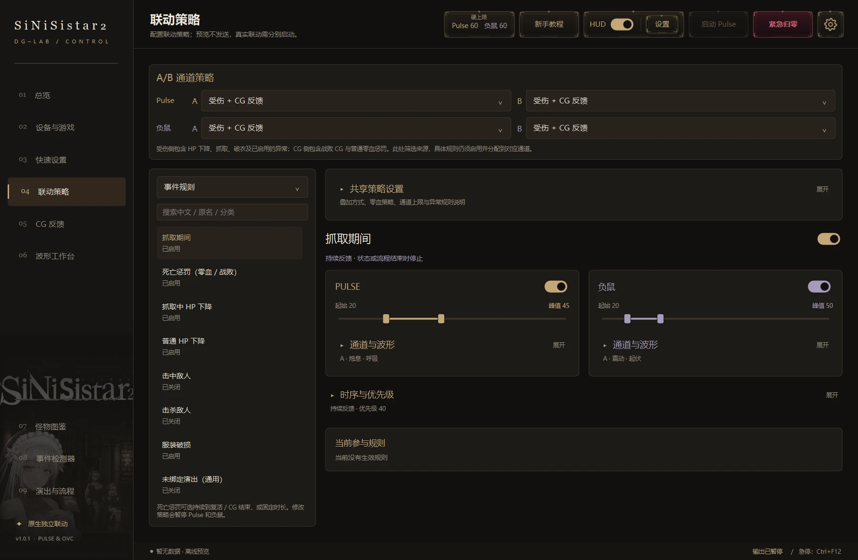
Task: Open 负鼠 channel B strategy dropdown
Action: pyautogui.click(x=681, y=128)
